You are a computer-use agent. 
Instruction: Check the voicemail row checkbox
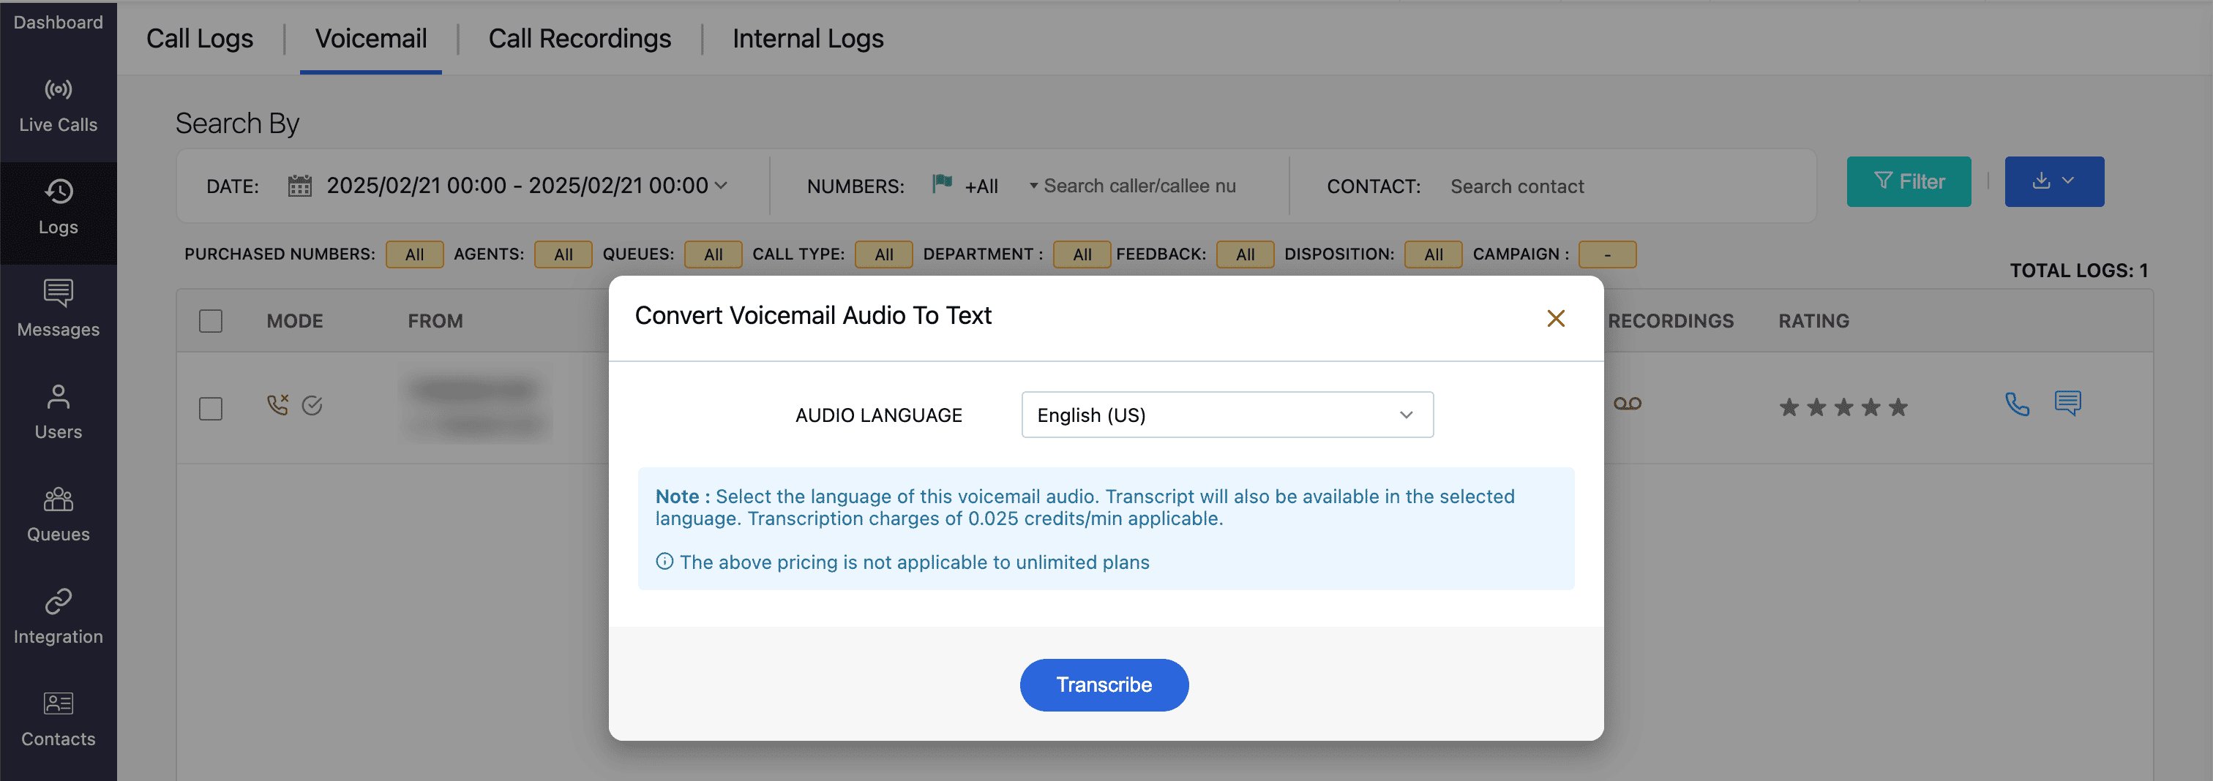coord(211,407)
